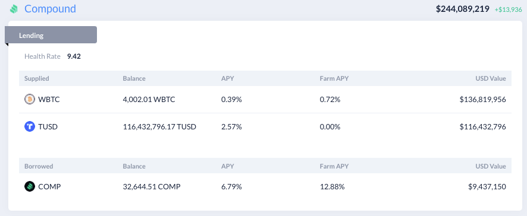This screenshot has width=527, height=216.
Task: Click the blue TUSD token icon
Action: click(x=30, y=126)
